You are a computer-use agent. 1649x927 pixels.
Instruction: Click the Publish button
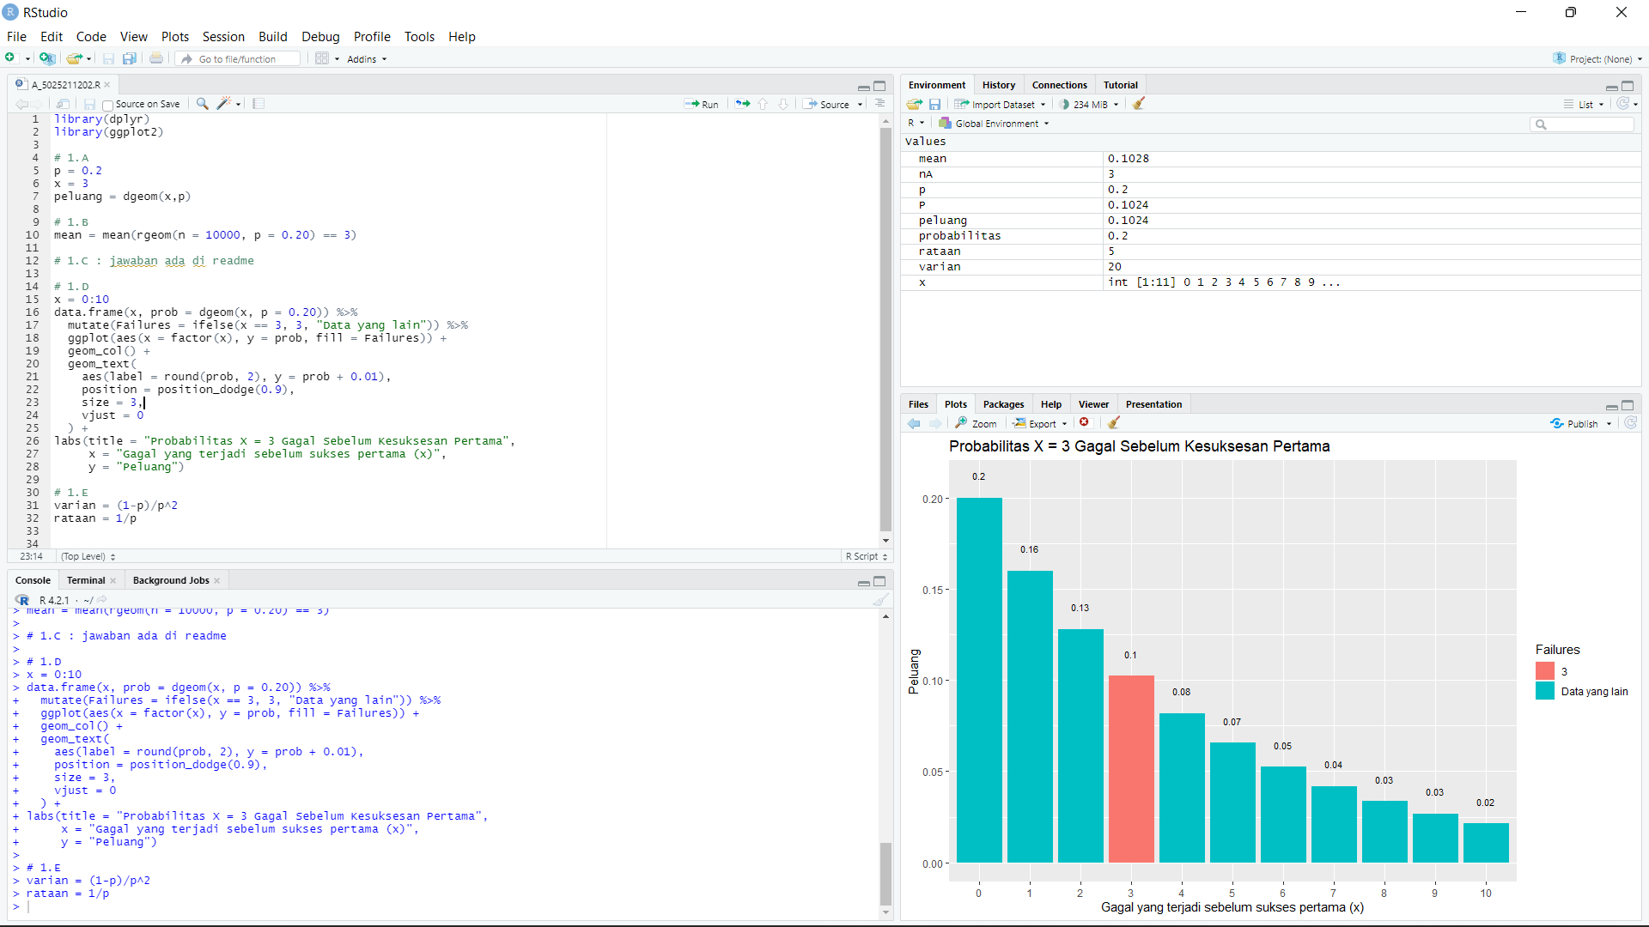coord(1580,423)
